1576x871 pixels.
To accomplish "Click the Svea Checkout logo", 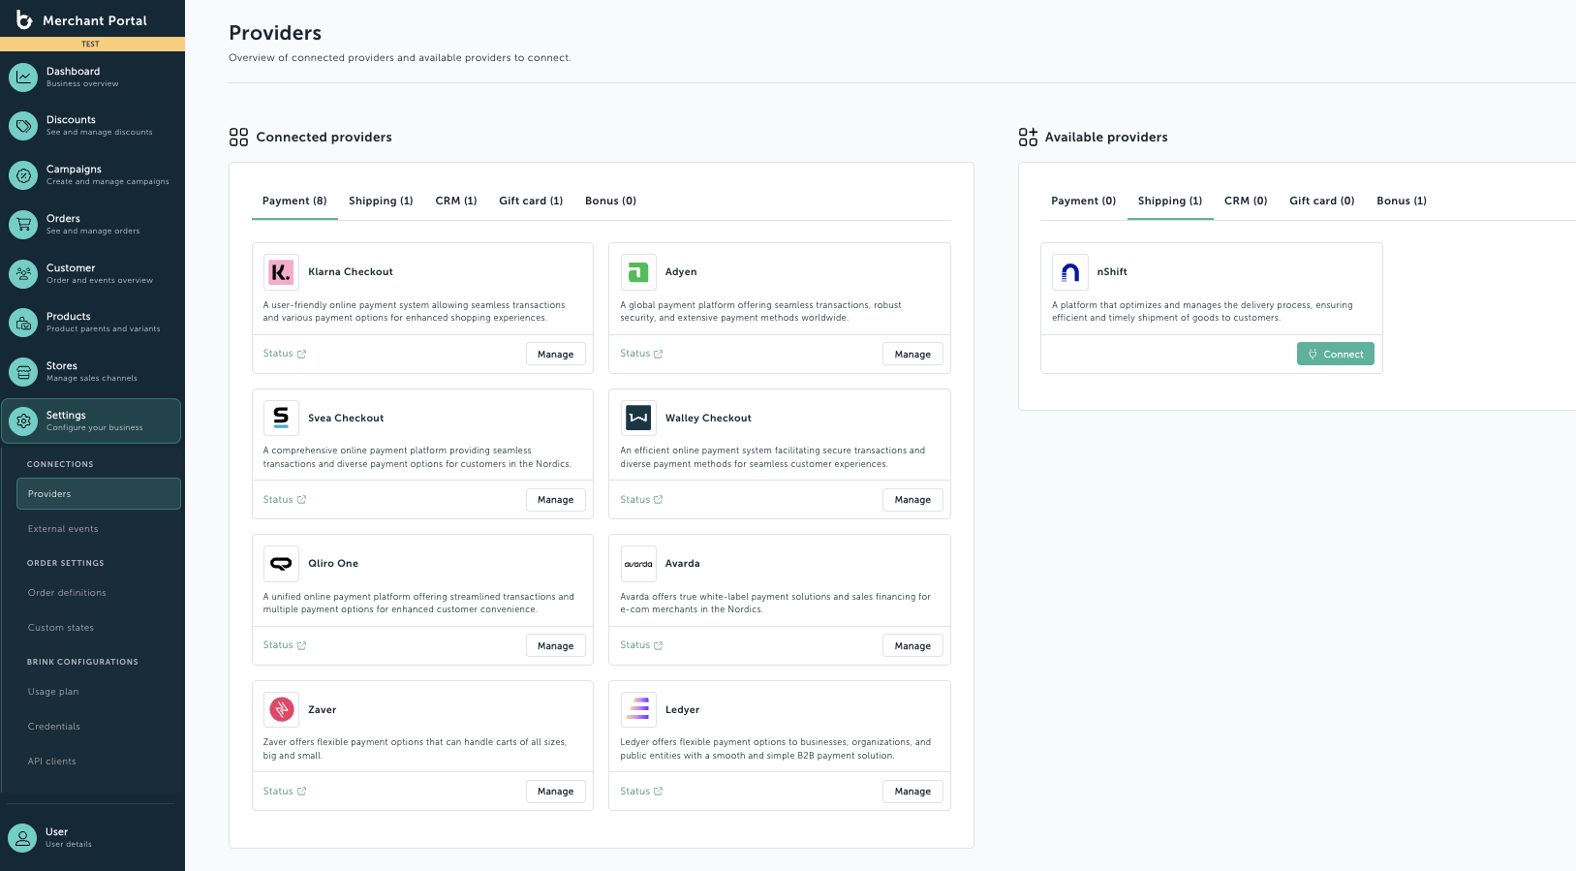I will (281, 419).
